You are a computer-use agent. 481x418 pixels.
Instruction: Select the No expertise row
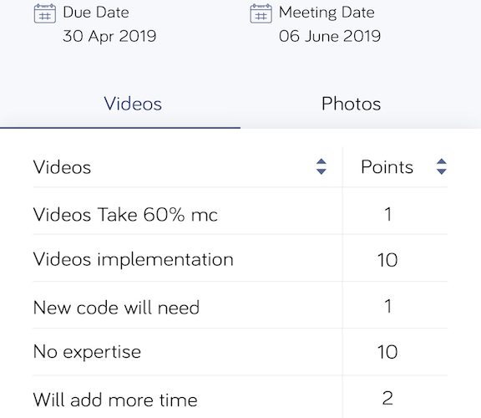240,352
